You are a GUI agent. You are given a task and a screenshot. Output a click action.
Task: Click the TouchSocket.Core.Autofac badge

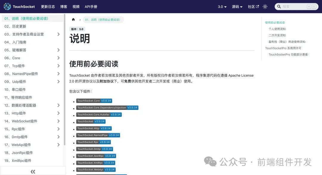[99, 115]
